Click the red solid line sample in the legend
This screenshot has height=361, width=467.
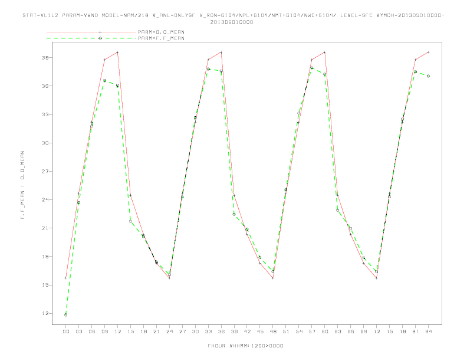[91, 32]
